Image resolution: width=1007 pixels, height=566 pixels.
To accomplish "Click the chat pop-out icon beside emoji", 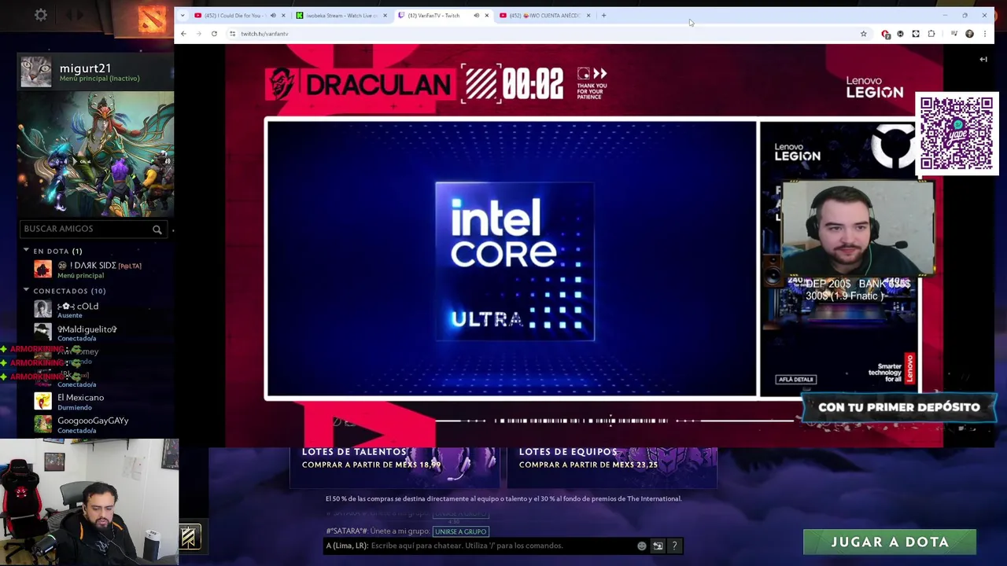I will 658,546.
